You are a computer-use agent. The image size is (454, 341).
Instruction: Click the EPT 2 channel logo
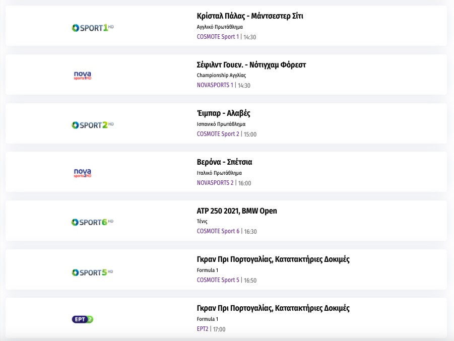[83, 319]
